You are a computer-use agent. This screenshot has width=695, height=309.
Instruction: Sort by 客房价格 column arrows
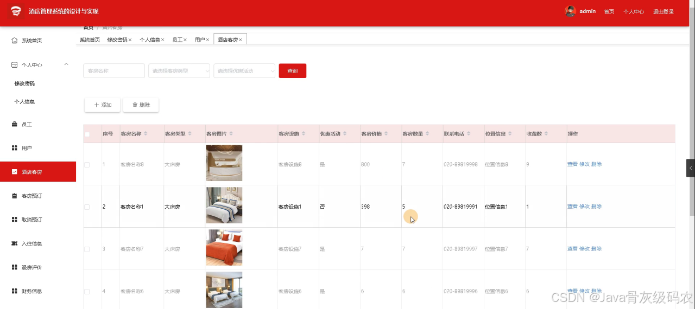pyautogui.click(x=386, y=134)
